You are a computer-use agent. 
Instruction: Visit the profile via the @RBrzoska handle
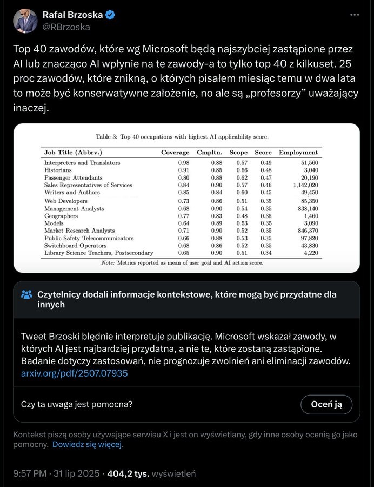66,27
